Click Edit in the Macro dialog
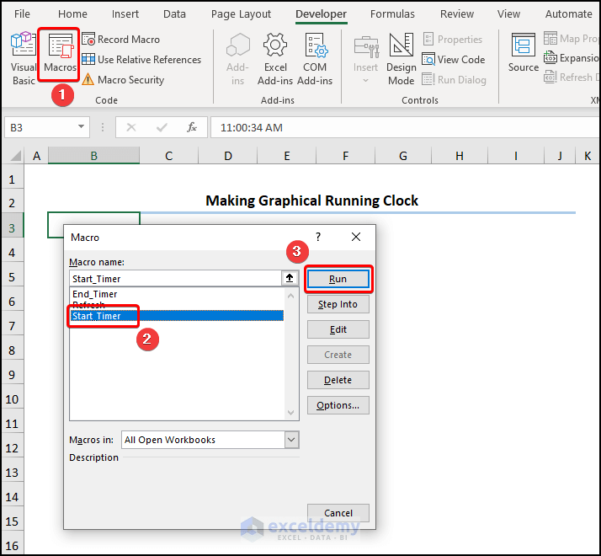This screenshot has height=556, width=601. tap(338, 329)
